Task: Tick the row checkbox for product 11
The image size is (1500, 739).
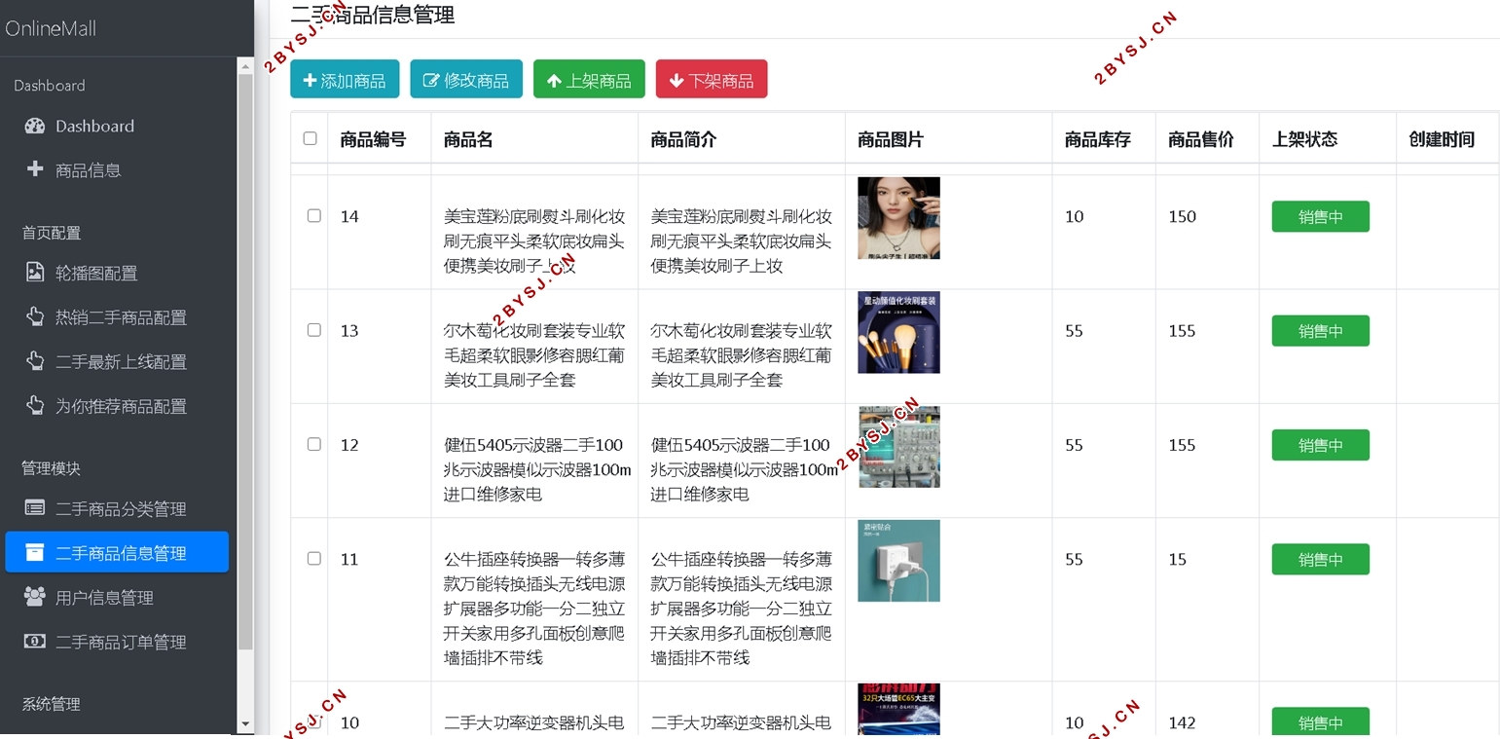Action: (x=313, y=558)
